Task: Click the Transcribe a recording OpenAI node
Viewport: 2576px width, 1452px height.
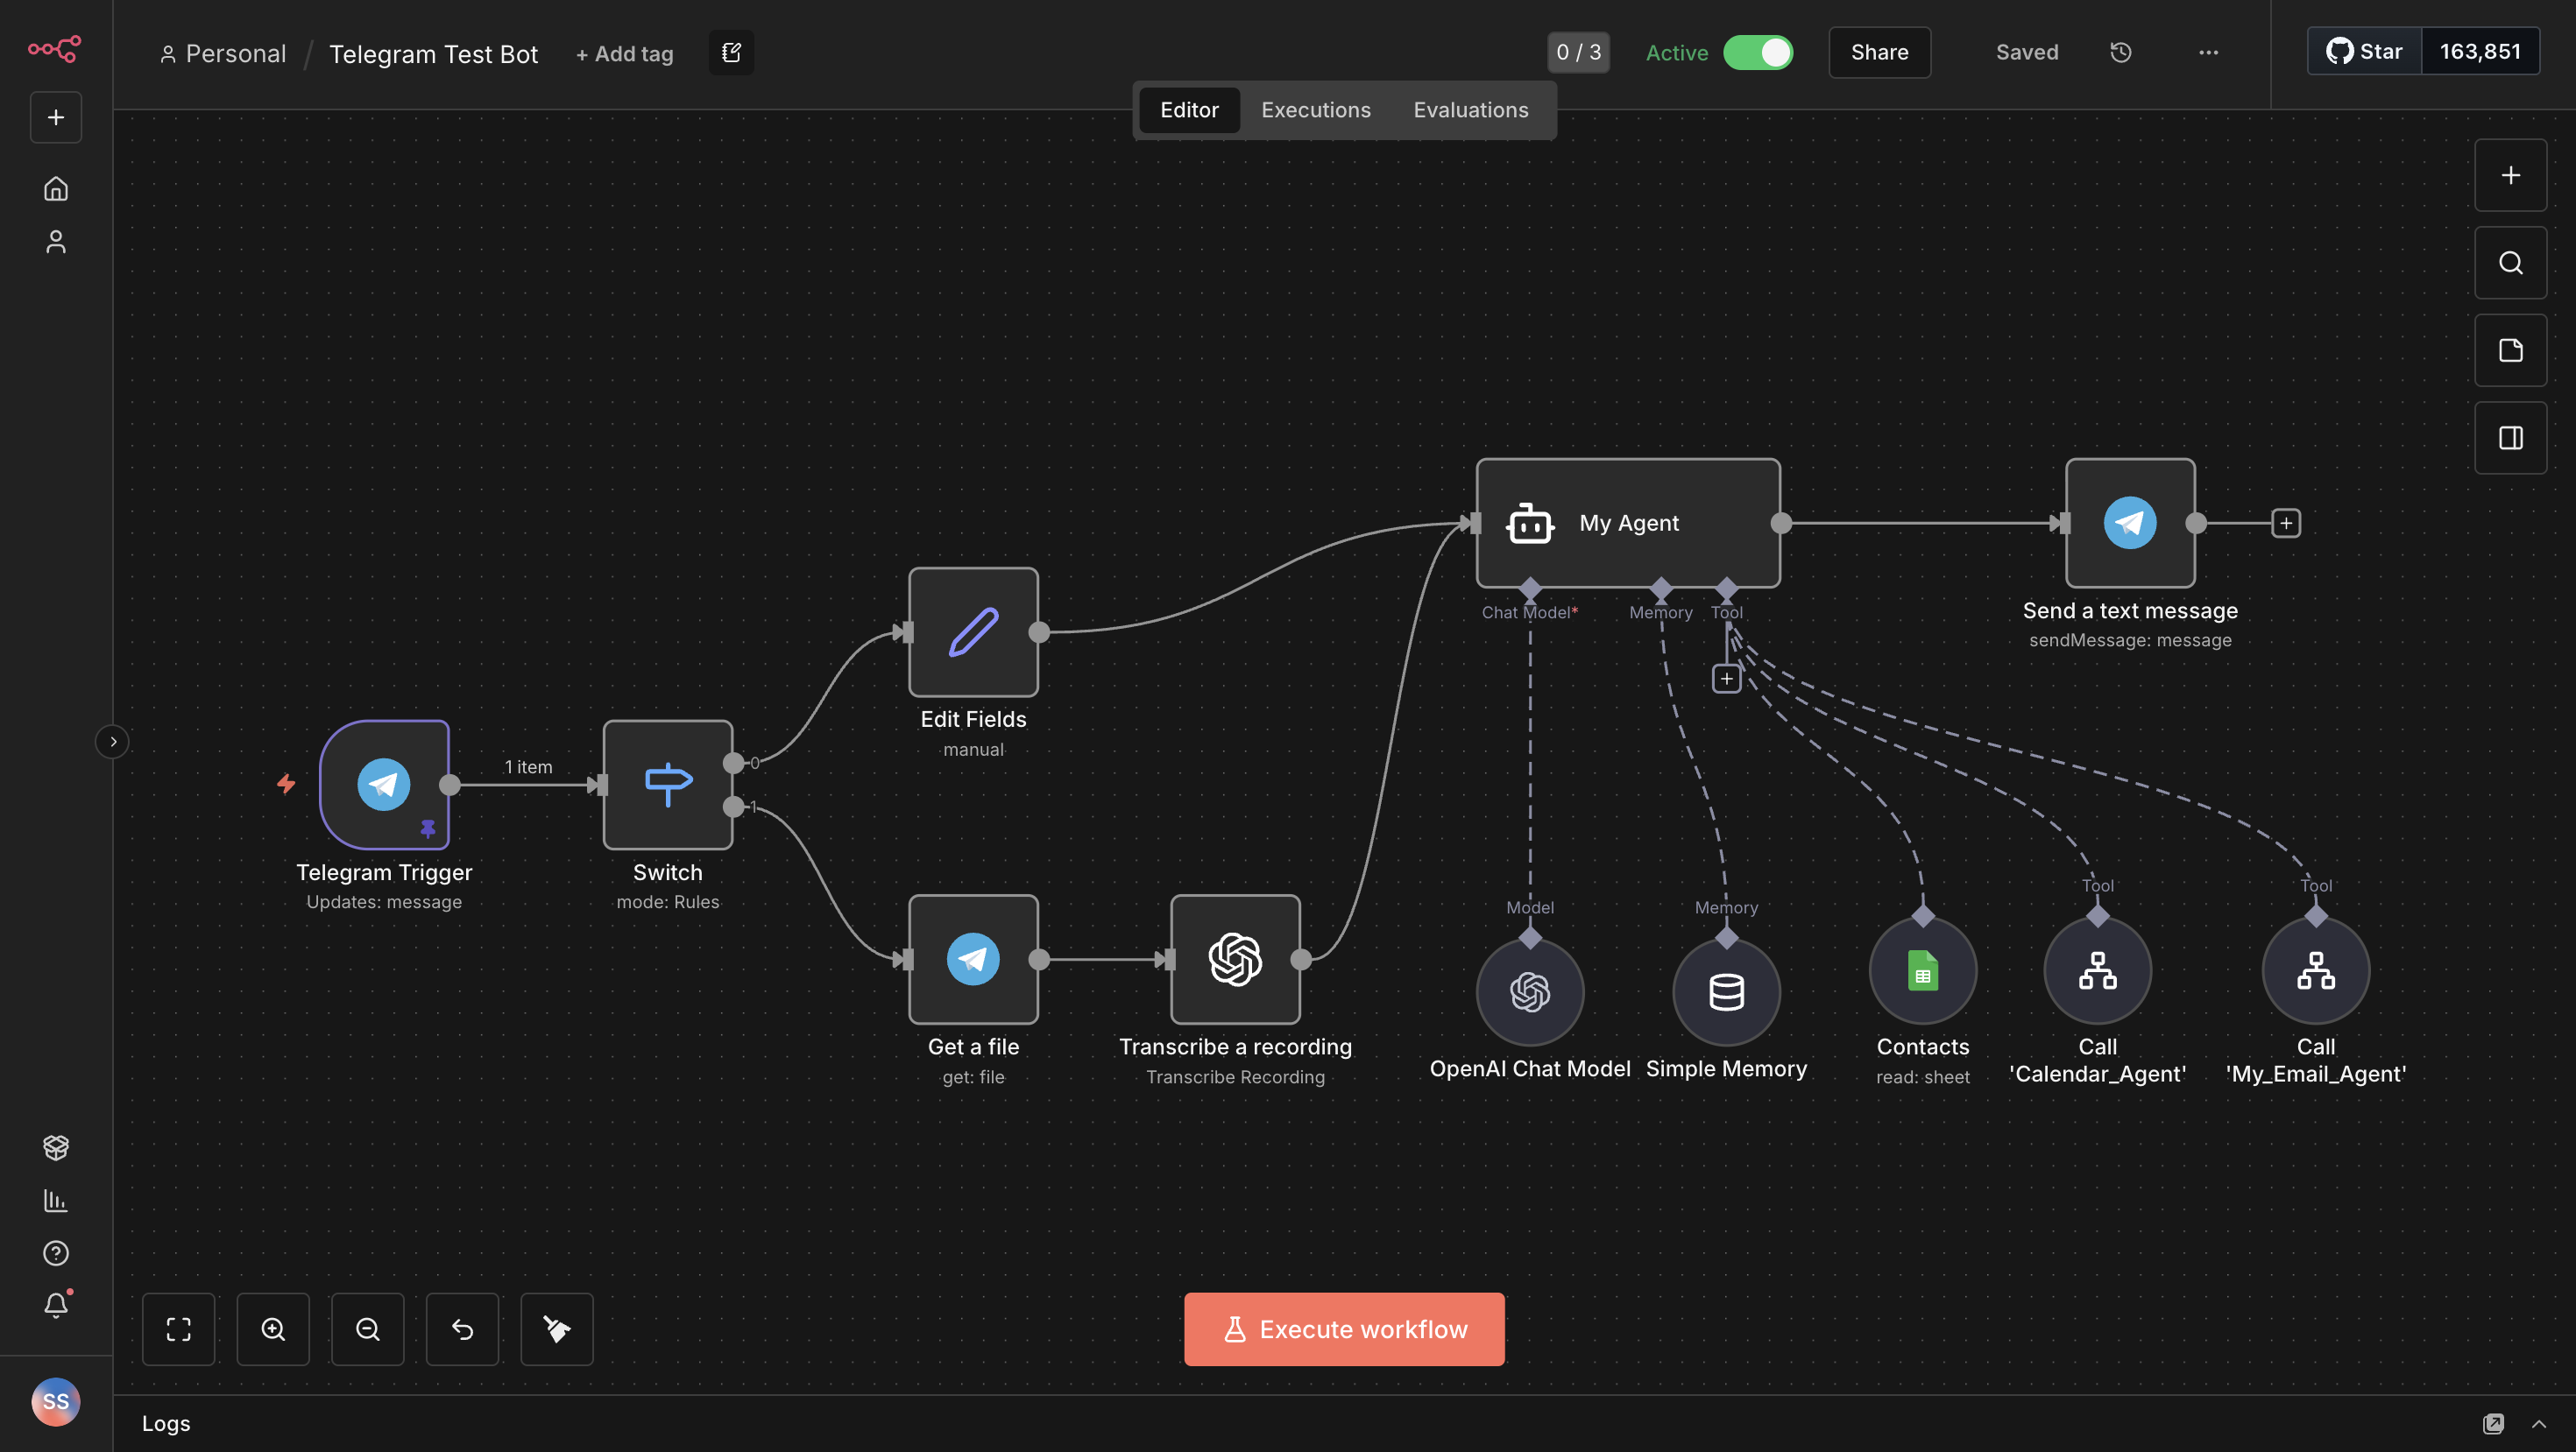Action: 1235,959
